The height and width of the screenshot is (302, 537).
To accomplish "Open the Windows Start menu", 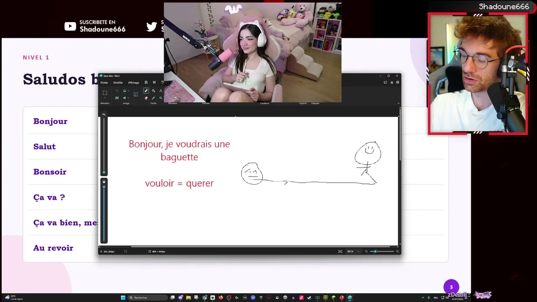I will pyautogui.click(x=123, y=298).
